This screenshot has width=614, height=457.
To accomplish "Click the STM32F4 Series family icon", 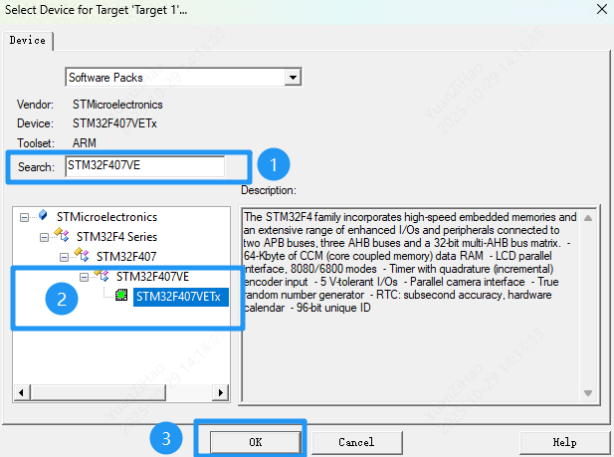I will [x=61, y=236].
